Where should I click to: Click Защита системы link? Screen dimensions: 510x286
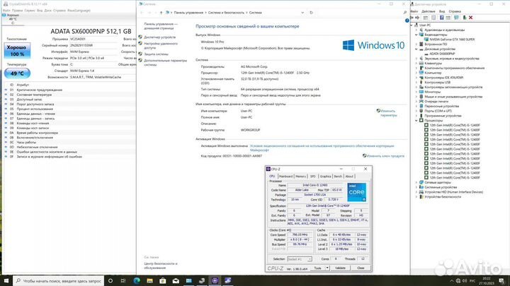click(x=156, y=54)
